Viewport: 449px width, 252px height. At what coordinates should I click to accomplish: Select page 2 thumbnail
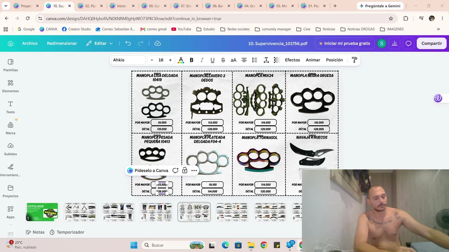coord(80,212)
